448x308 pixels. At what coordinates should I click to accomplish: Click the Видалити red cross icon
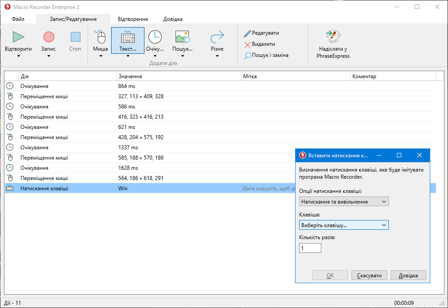248,44
